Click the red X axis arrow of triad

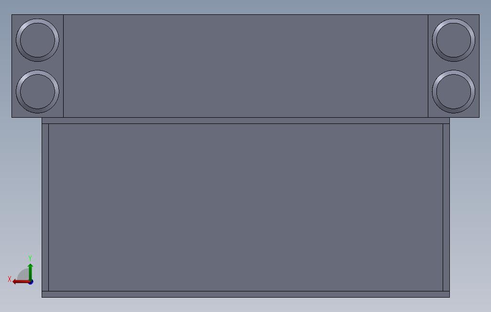click(21, 282)
